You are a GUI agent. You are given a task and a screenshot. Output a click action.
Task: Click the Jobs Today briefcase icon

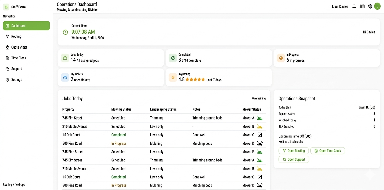65,58
